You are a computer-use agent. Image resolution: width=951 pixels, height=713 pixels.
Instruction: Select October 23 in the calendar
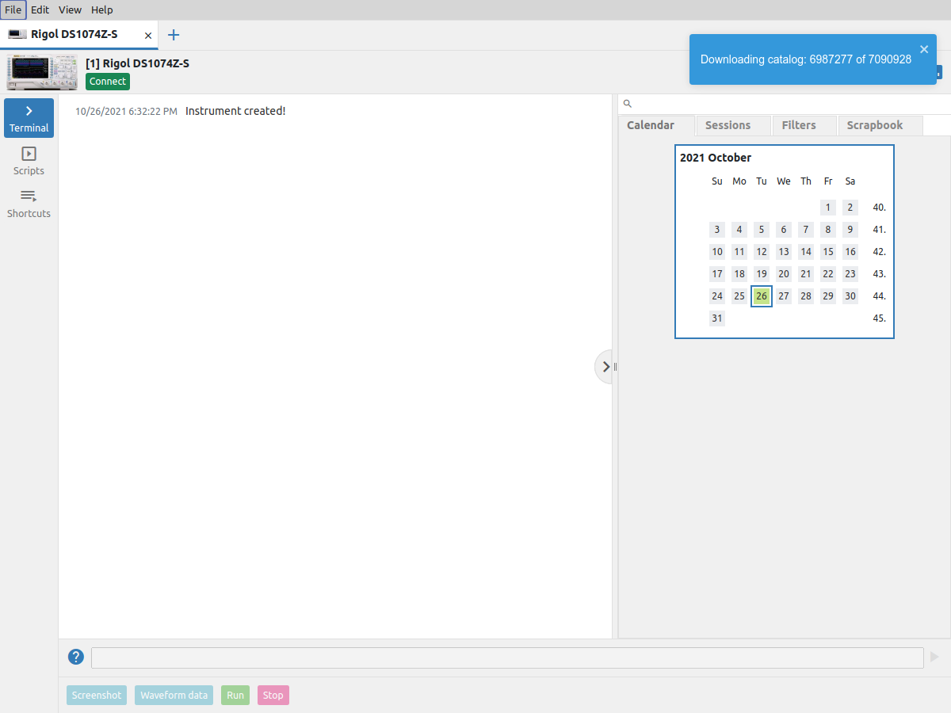850,274
